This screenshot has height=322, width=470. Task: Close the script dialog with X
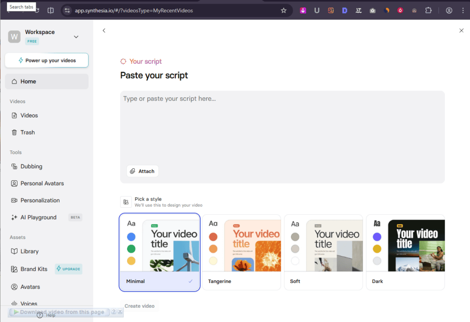click(x=461, y=31)
